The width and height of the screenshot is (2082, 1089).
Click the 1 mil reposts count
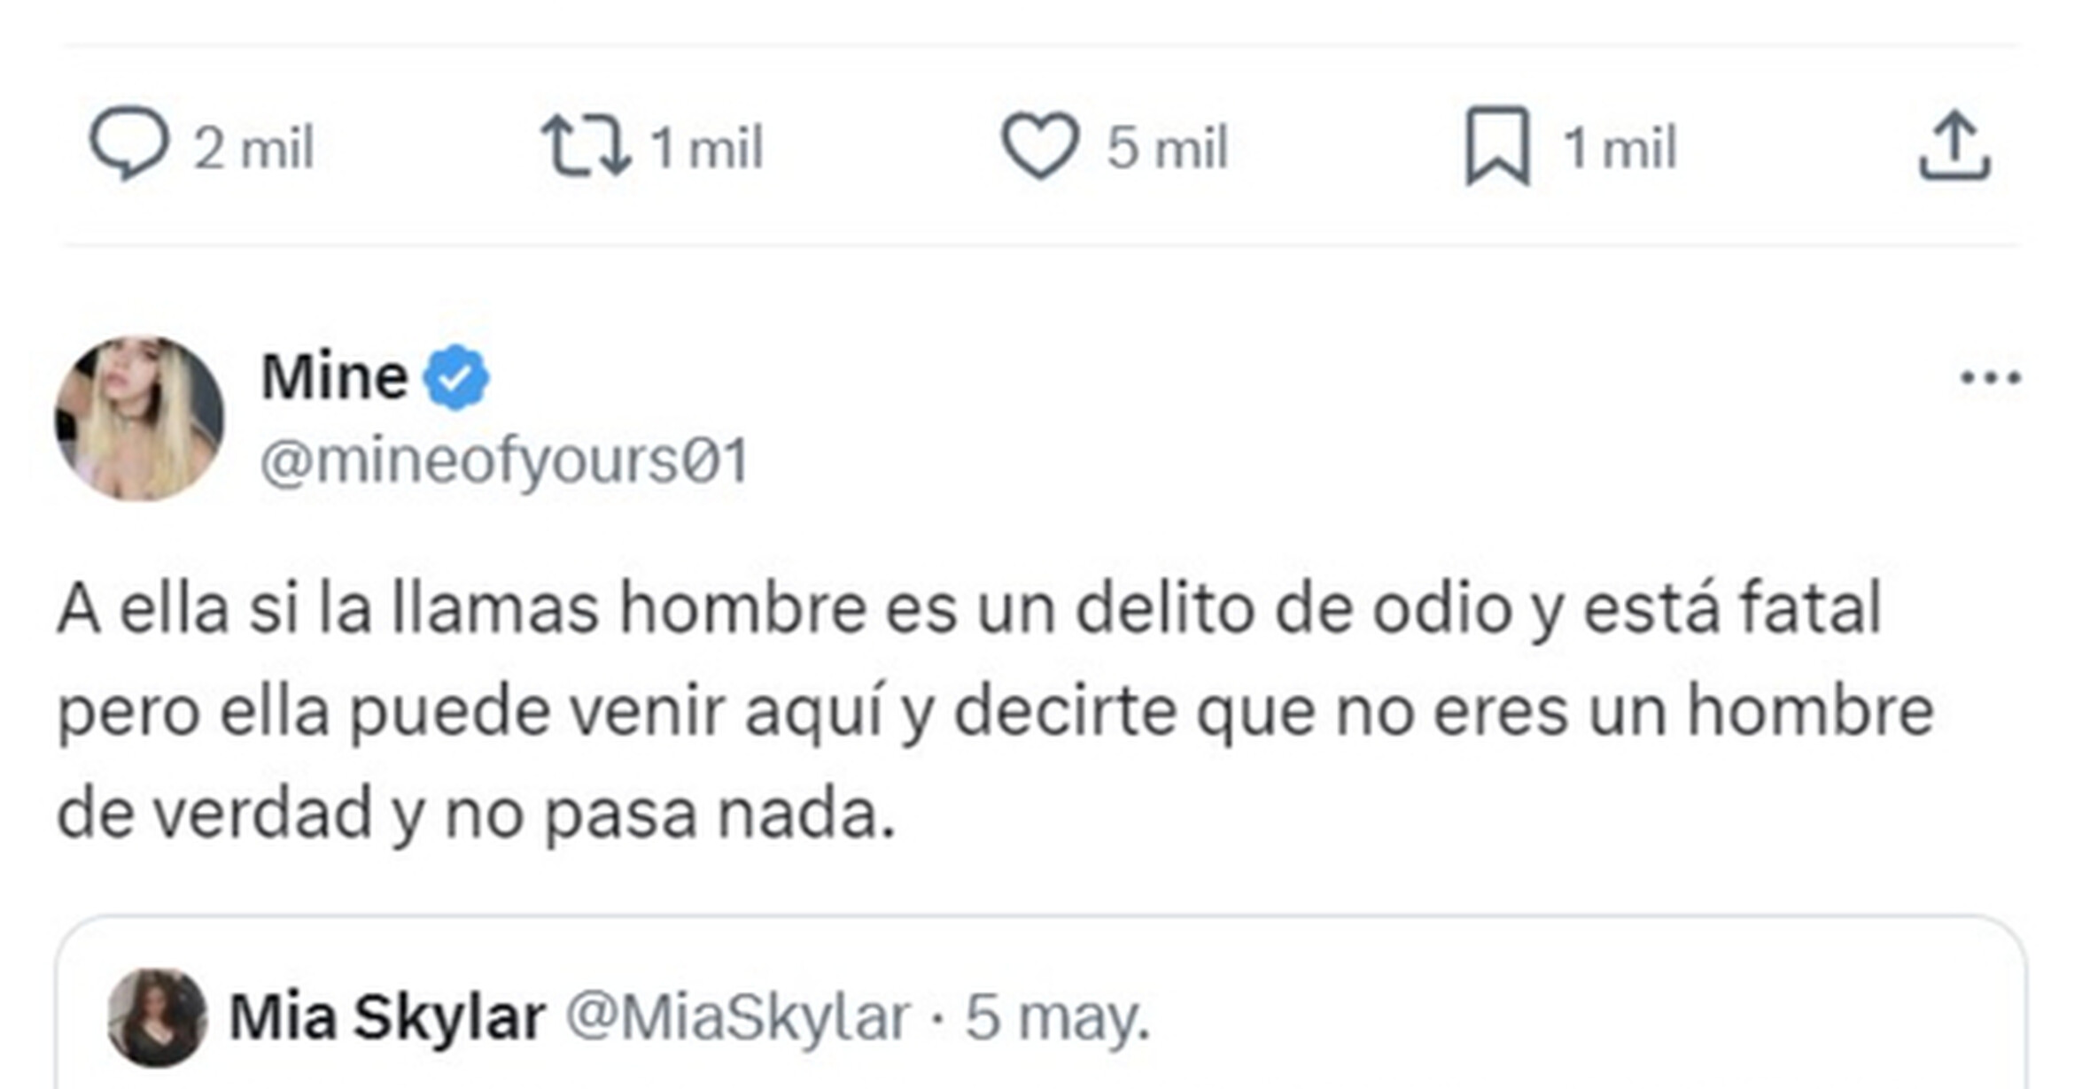pyautogui.click(x=706, y=147)
